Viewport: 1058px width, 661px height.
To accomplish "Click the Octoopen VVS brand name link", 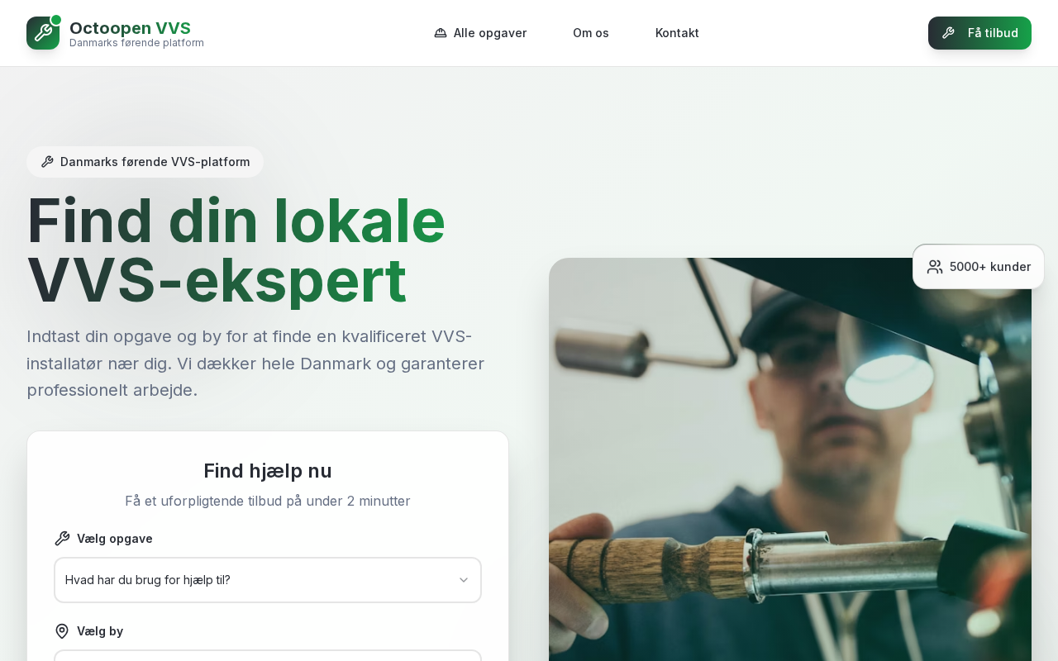I will point(130,28).
